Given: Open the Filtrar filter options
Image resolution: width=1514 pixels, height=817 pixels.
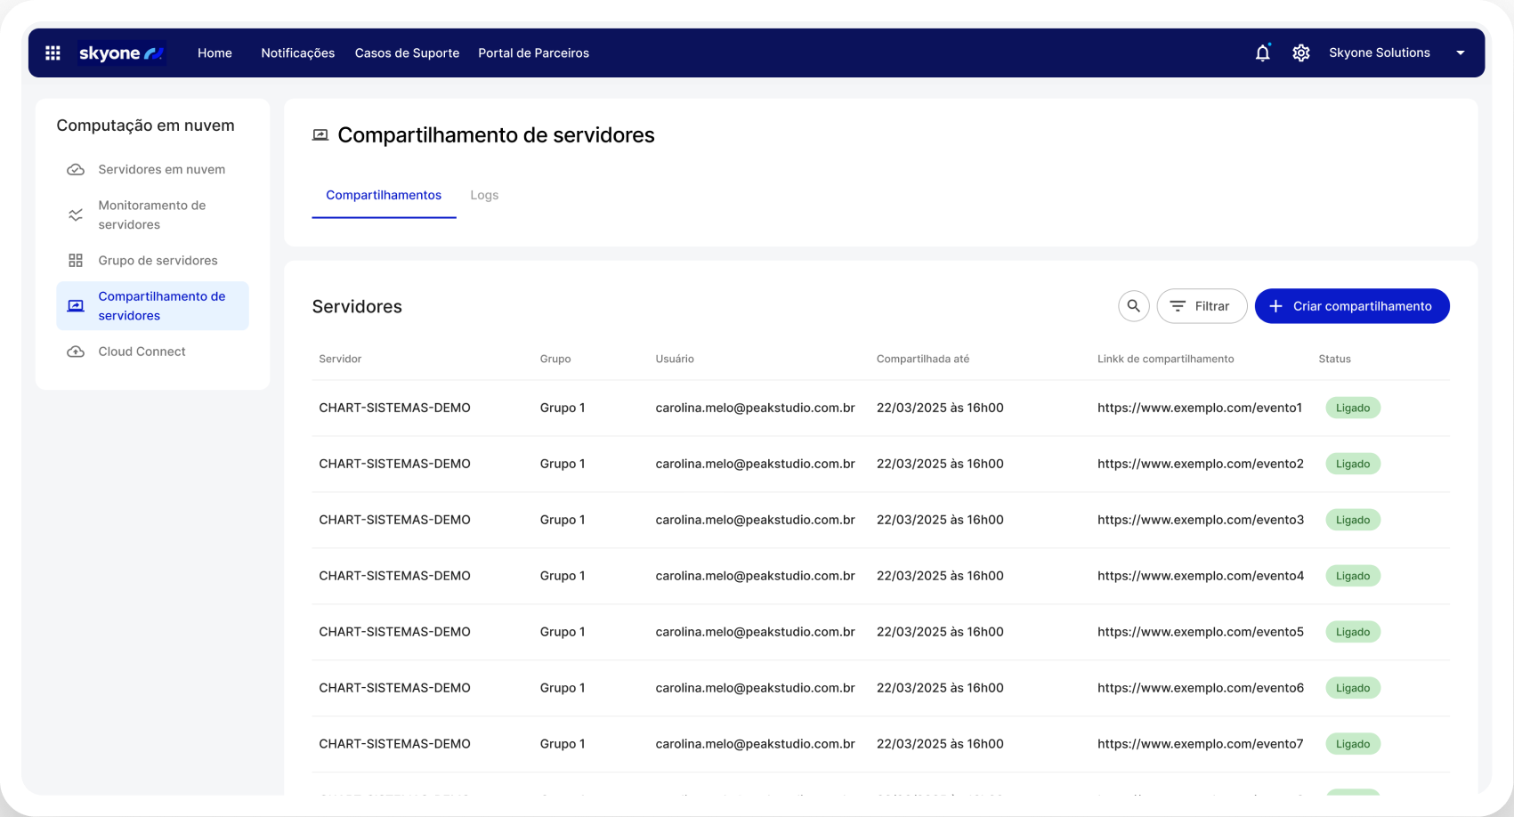Looking at the screenshot, I should (x=1201, y=306).
